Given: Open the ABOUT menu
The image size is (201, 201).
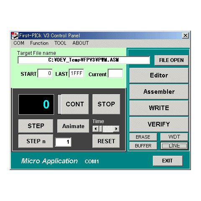Looking at the screenshot, I should tap(80, 43).
